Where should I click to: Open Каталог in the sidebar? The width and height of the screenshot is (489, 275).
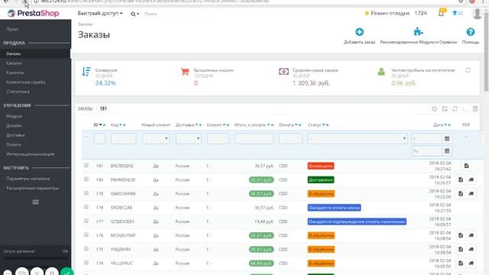click(x=14, y=63)
